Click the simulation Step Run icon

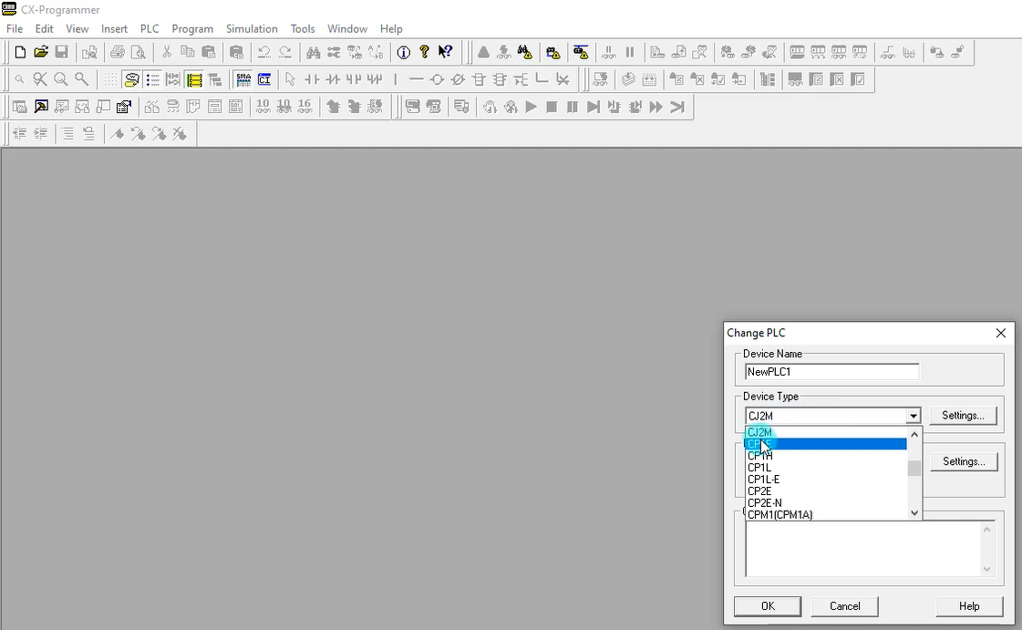[594, 106]
